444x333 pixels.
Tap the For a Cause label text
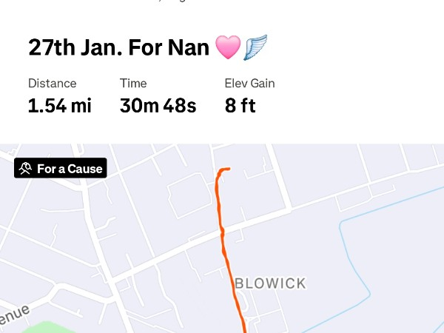70,169
